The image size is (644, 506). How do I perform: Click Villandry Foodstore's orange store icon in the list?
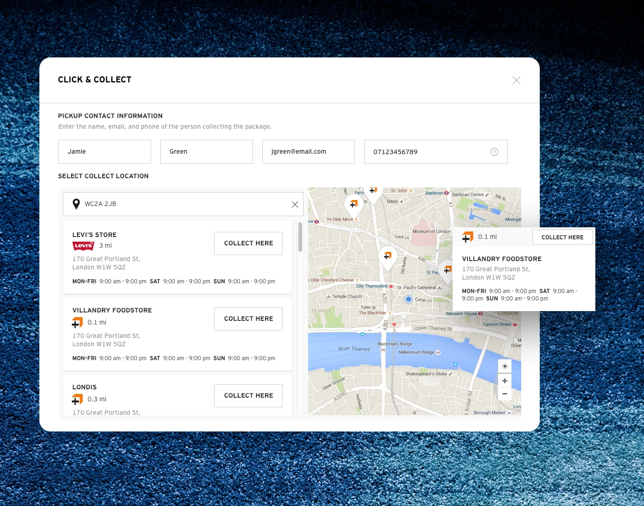coord(77,322)
